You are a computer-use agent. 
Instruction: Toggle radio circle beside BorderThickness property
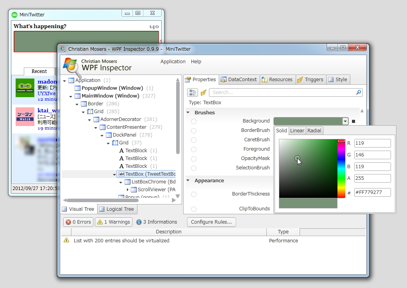coord(194,194)
